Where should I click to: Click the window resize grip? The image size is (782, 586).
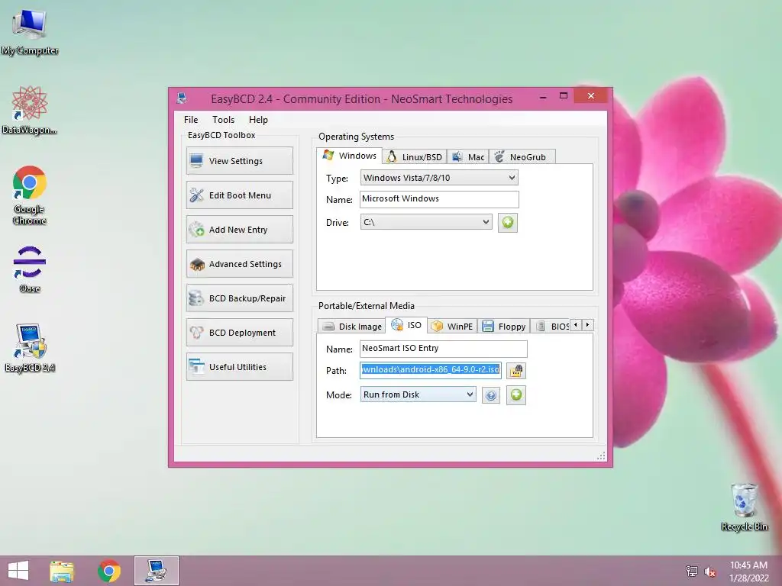pyautogui.click(x=601, y=456)
